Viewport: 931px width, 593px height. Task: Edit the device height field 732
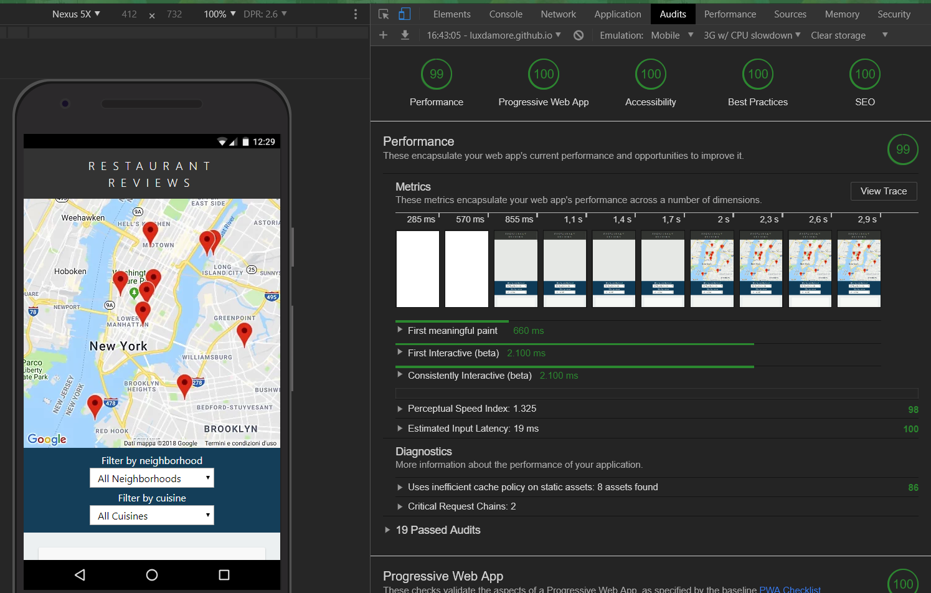coord(174,14)
